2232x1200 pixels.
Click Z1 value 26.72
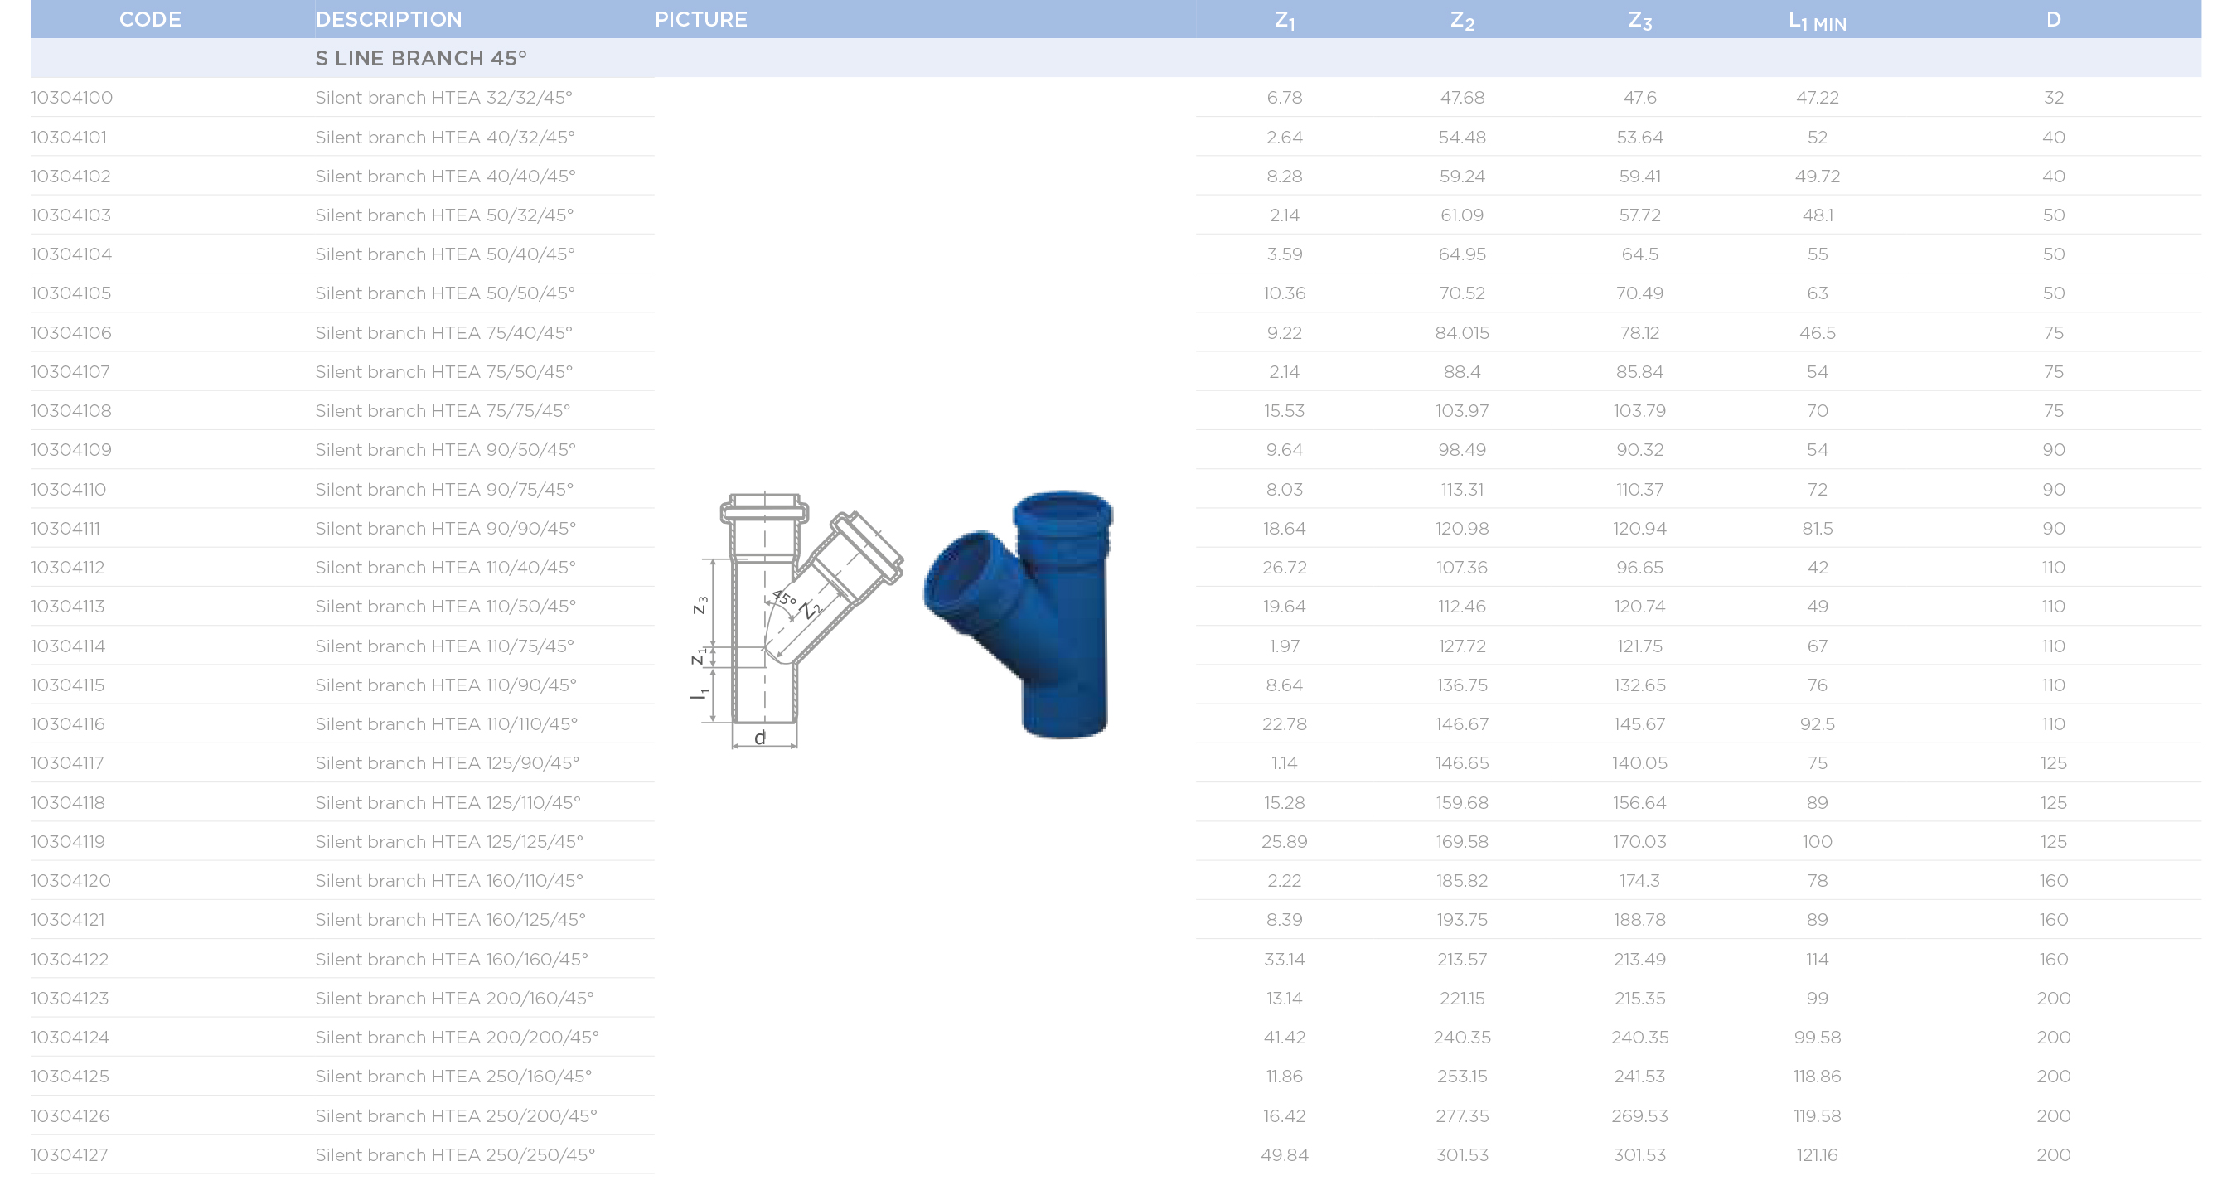tap(1284, 568)
